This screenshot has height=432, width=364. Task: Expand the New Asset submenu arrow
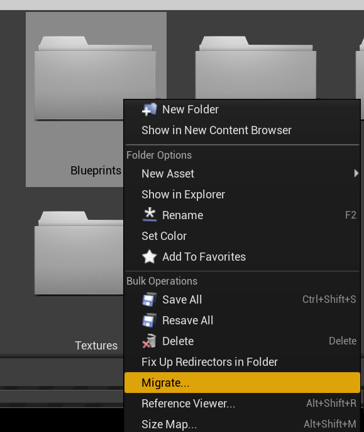pyautogui.click(x=356, y=174)
